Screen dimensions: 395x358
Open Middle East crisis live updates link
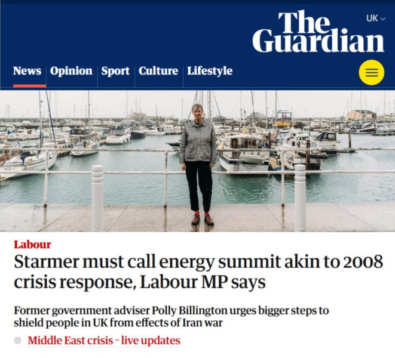[104, 341]
